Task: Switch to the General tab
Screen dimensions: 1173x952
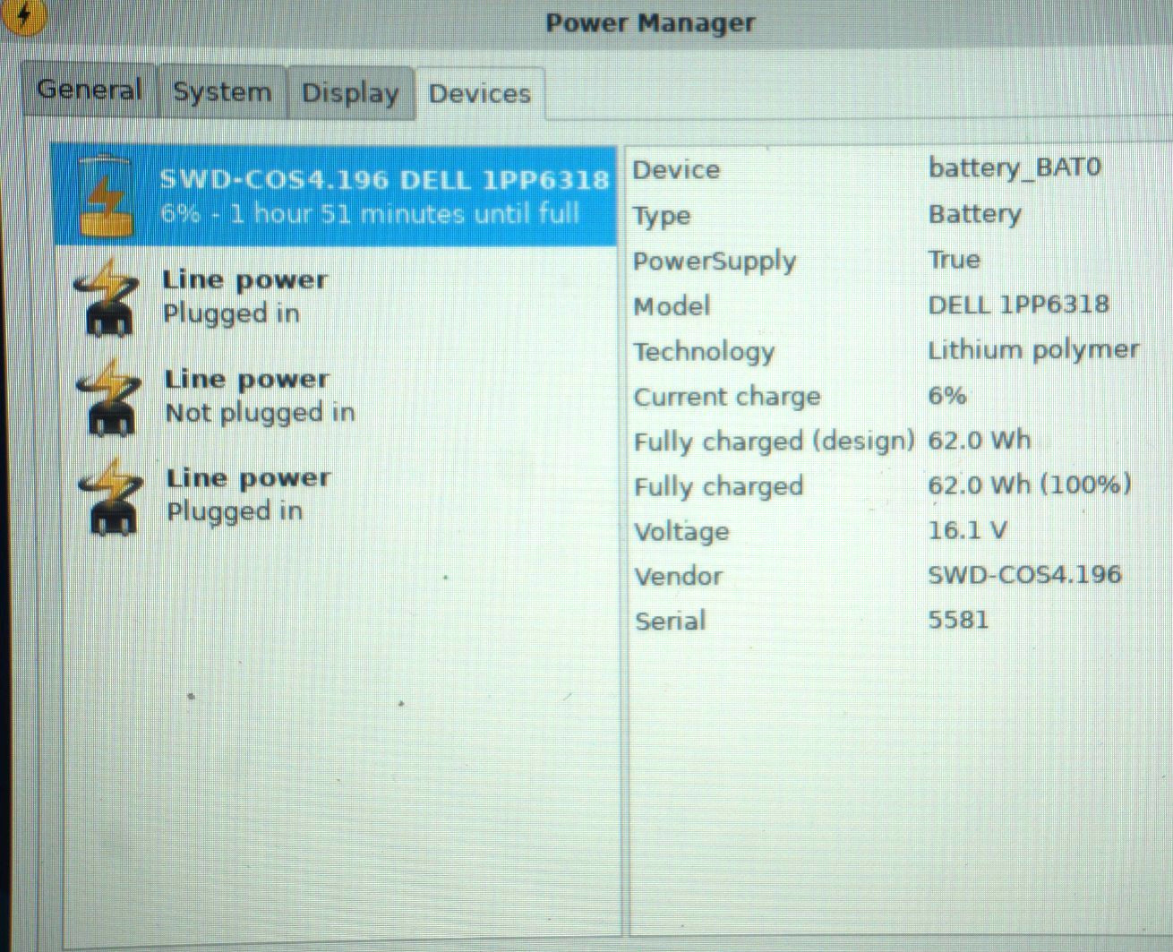Action: pos(89,90)
